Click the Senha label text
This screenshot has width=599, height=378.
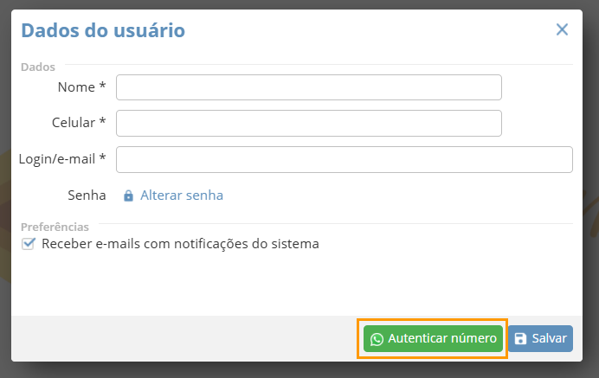pos(87,195)
